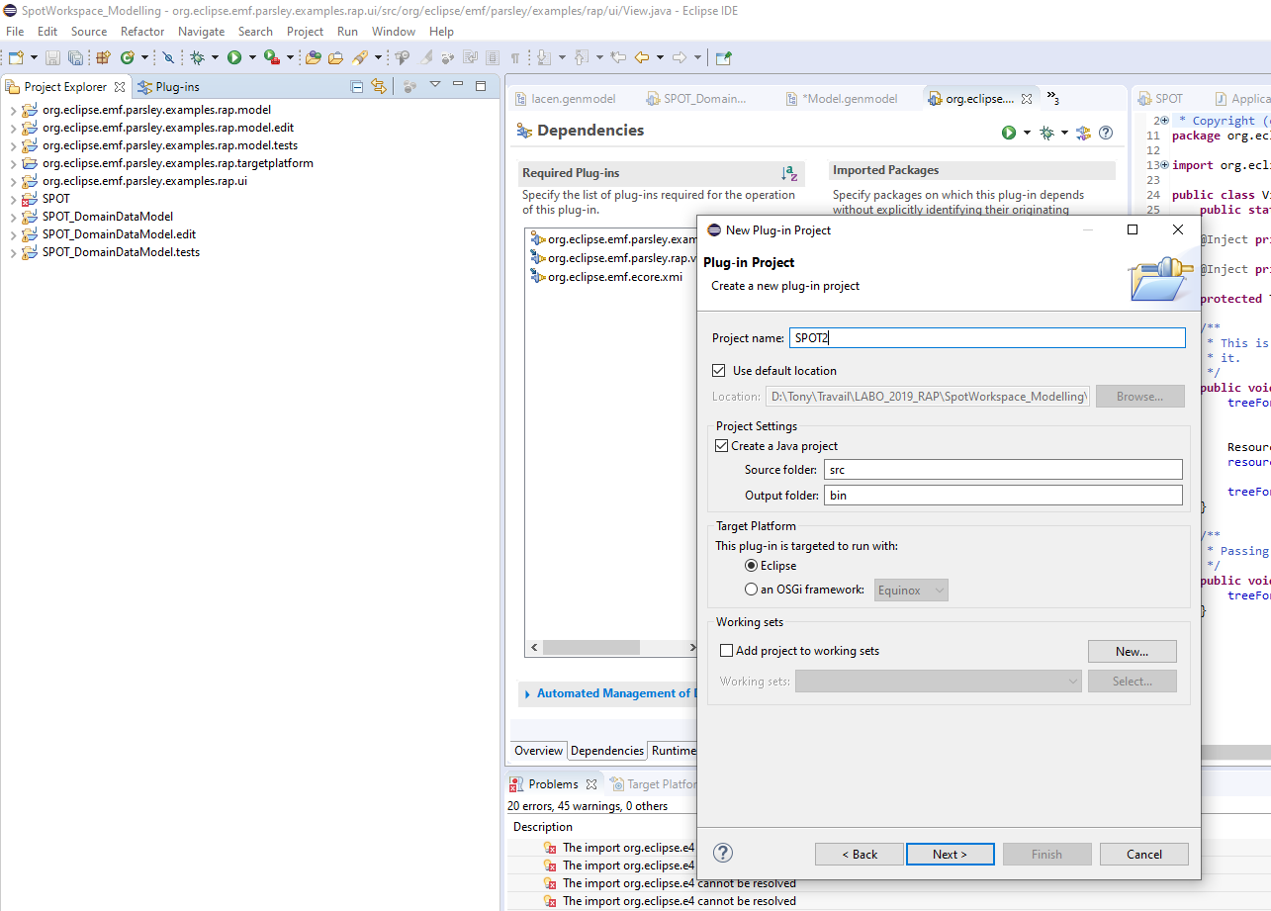The width and height of the screenshot is (1271, 911).
Task: Click Debug bug icon in Dependencies header
Action: pyautogui.click(x=1046, y=133)
